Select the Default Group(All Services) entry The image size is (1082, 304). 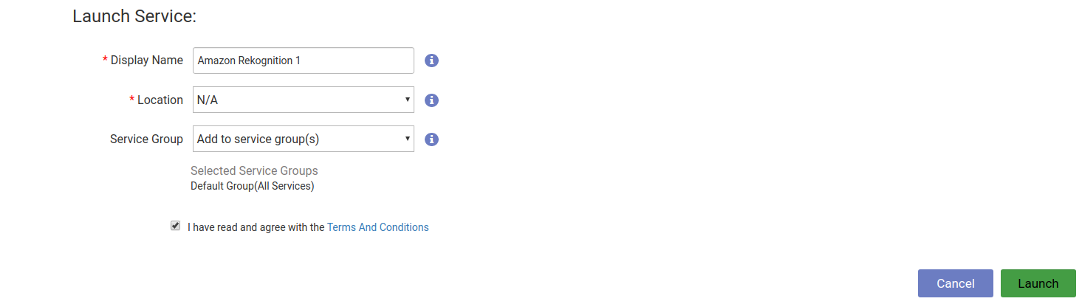click(x=252, y=186)
